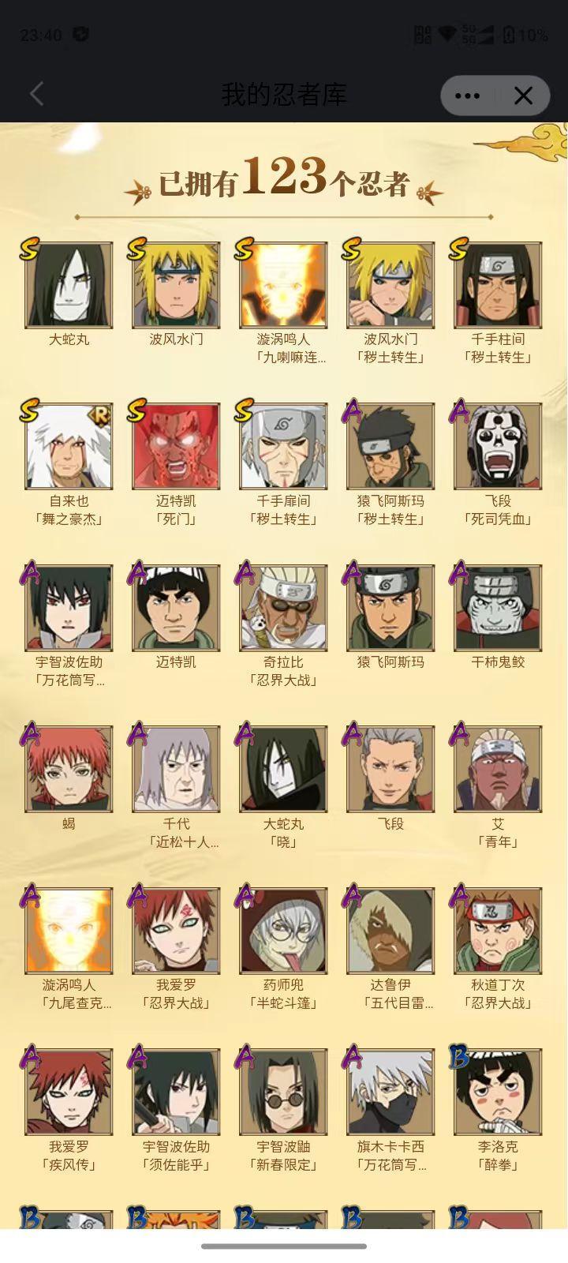Screen dimensions: 568x1263
Task: Open the three-dots more menu
Action: pyautogui.click(x=467, y=96)
